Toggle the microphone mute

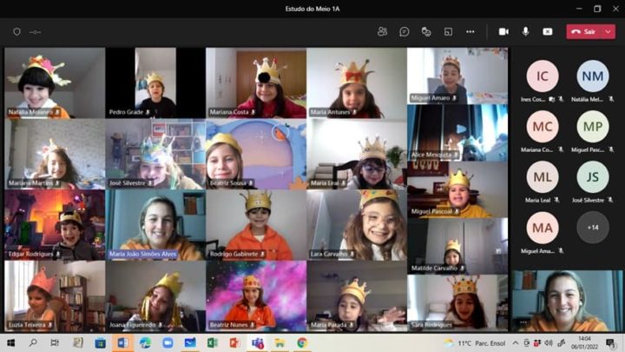pyautogui.click(x=525, y=31)
